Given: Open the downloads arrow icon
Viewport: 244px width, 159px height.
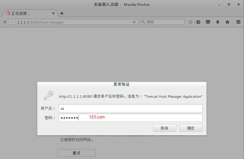Looking at the screenshot, I should 218,22.
